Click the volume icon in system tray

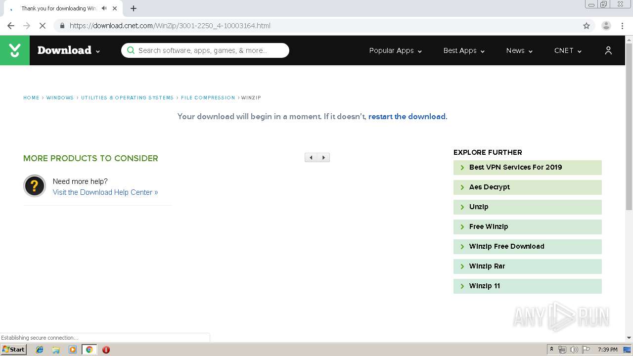(x=574, y=350)
